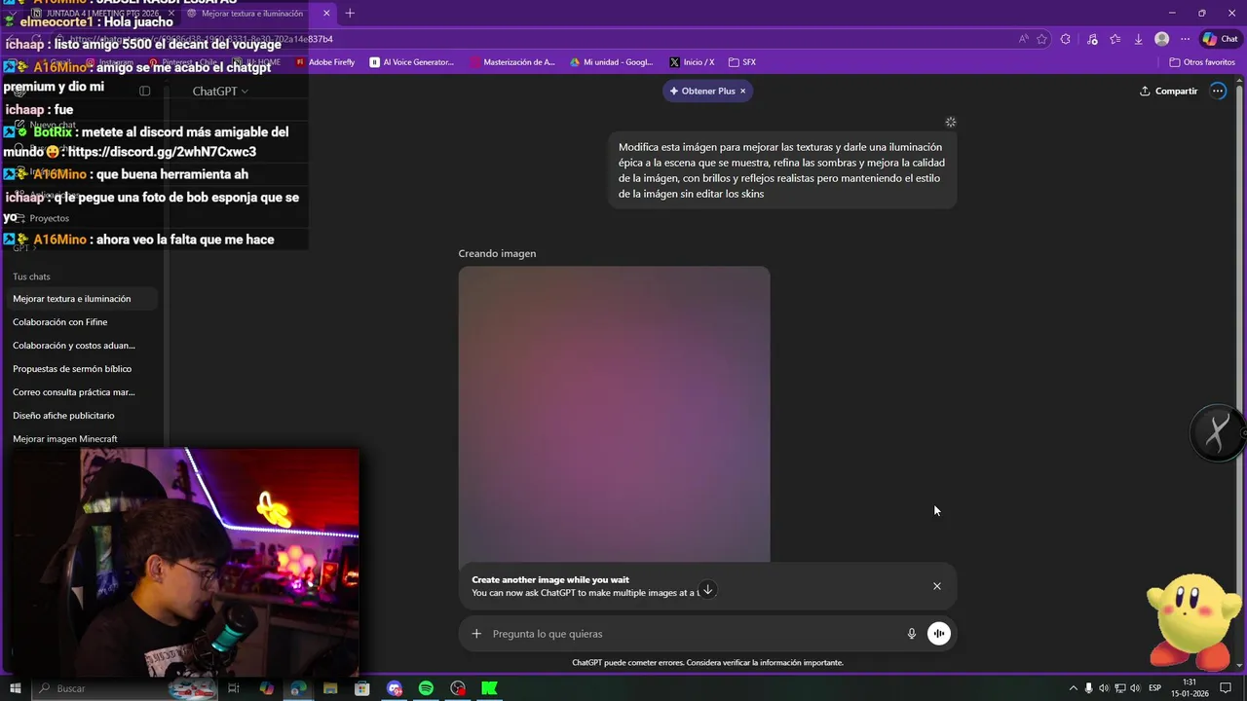Screen dimensions: 1247x701
Task: Close the 'Create another image' notice
Action: (937, 586)
